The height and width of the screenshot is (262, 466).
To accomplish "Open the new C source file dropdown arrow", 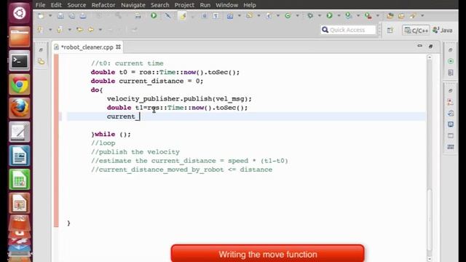I will tap(278, 16).
